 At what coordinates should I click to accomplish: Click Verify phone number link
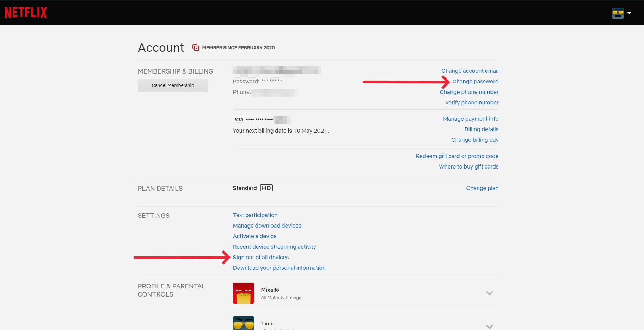471,102
